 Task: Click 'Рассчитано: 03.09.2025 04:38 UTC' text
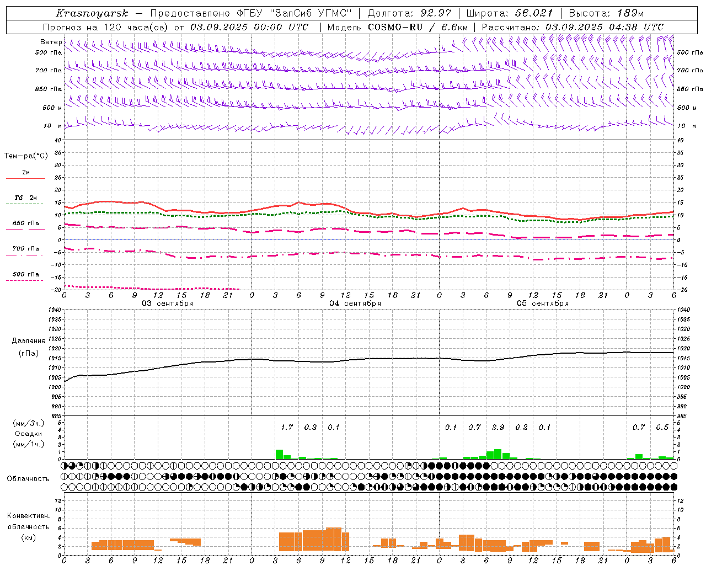click(x=573, y=27)
